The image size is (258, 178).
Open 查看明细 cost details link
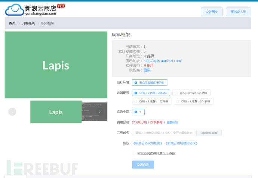172,123
